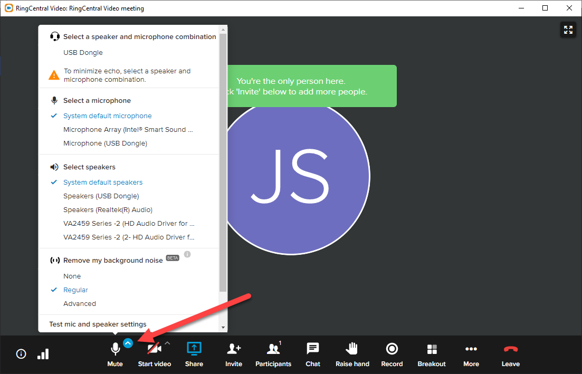Set background noise removal to Regular
Screen dimensions: 582x374
75,290
